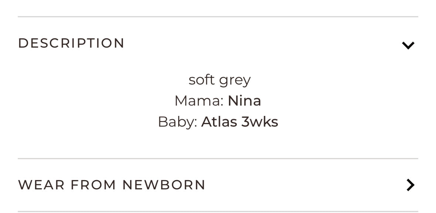Click the bold name 'Nina'
The image size is (436, 213).
tap(244, 101)
